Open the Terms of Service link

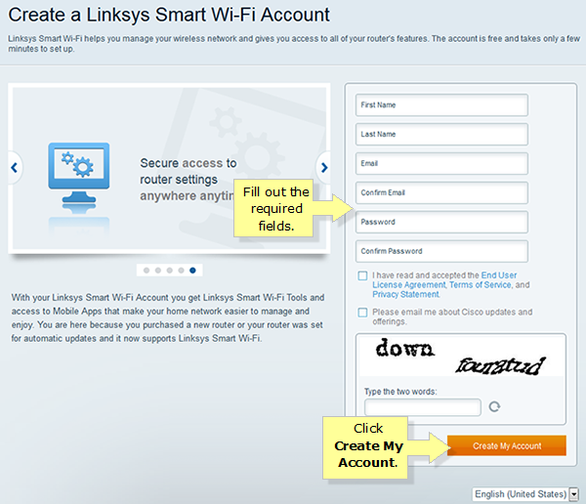tap(481, 285)
